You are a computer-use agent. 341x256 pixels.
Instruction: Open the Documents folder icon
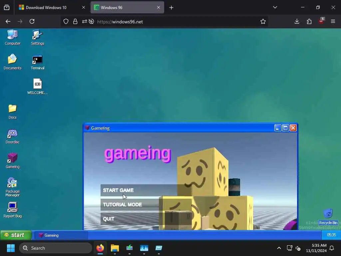coord(13,62)
